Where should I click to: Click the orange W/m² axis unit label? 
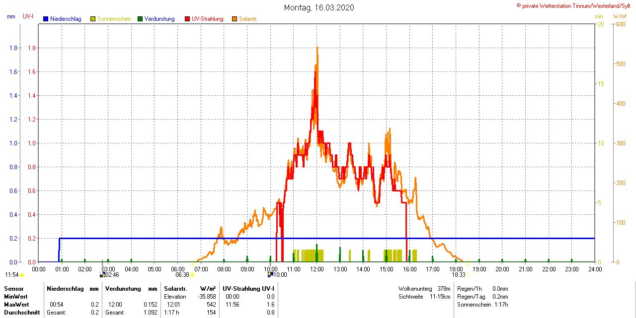pyautogui.click(x=620, y=16)
